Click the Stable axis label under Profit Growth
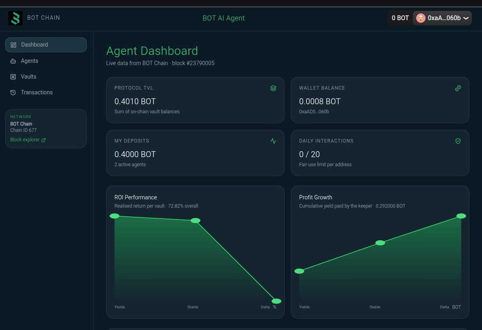The height and width of the screenshot is (330, 482). pos(375,307)
